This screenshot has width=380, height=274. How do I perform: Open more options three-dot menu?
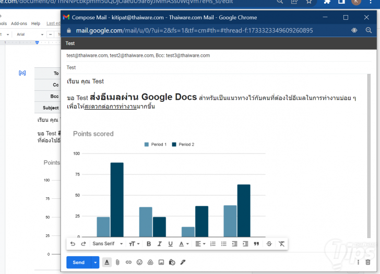click(358, 262)
